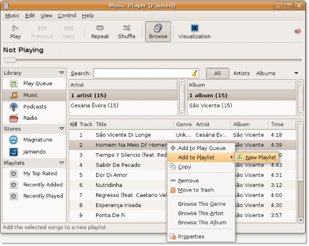Click the track list scrollbar down arrow

point(301,220)
